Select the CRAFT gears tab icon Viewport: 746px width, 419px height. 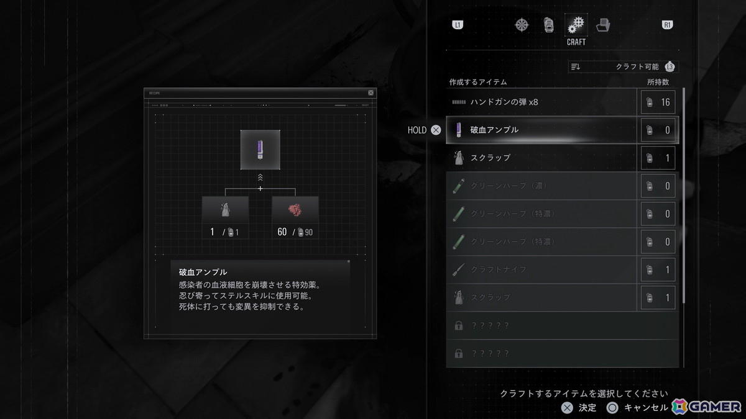(x=576, y=25)
